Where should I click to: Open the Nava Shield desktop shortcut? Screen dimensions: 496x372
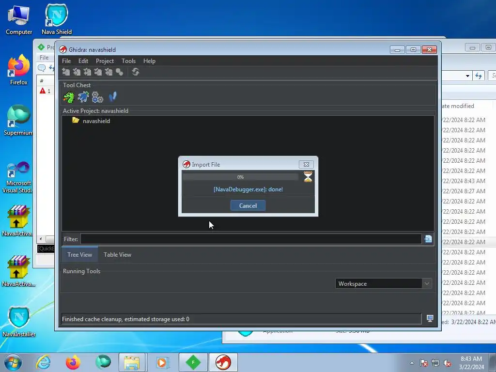coord(57,19)
